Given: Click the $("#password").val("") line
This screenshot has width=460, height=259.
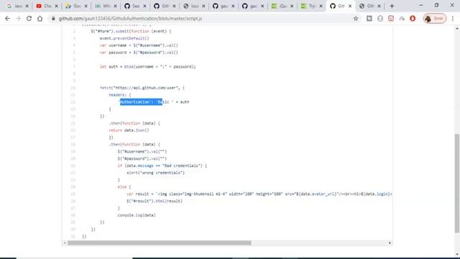Looking at the screenshot, I should click(142, 158).
